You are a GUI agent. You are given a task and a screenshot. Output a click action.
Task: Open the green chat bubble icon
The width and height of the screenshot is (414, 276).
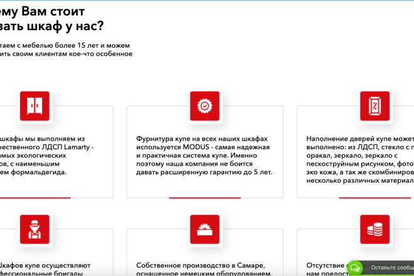(x=354, y=268)
